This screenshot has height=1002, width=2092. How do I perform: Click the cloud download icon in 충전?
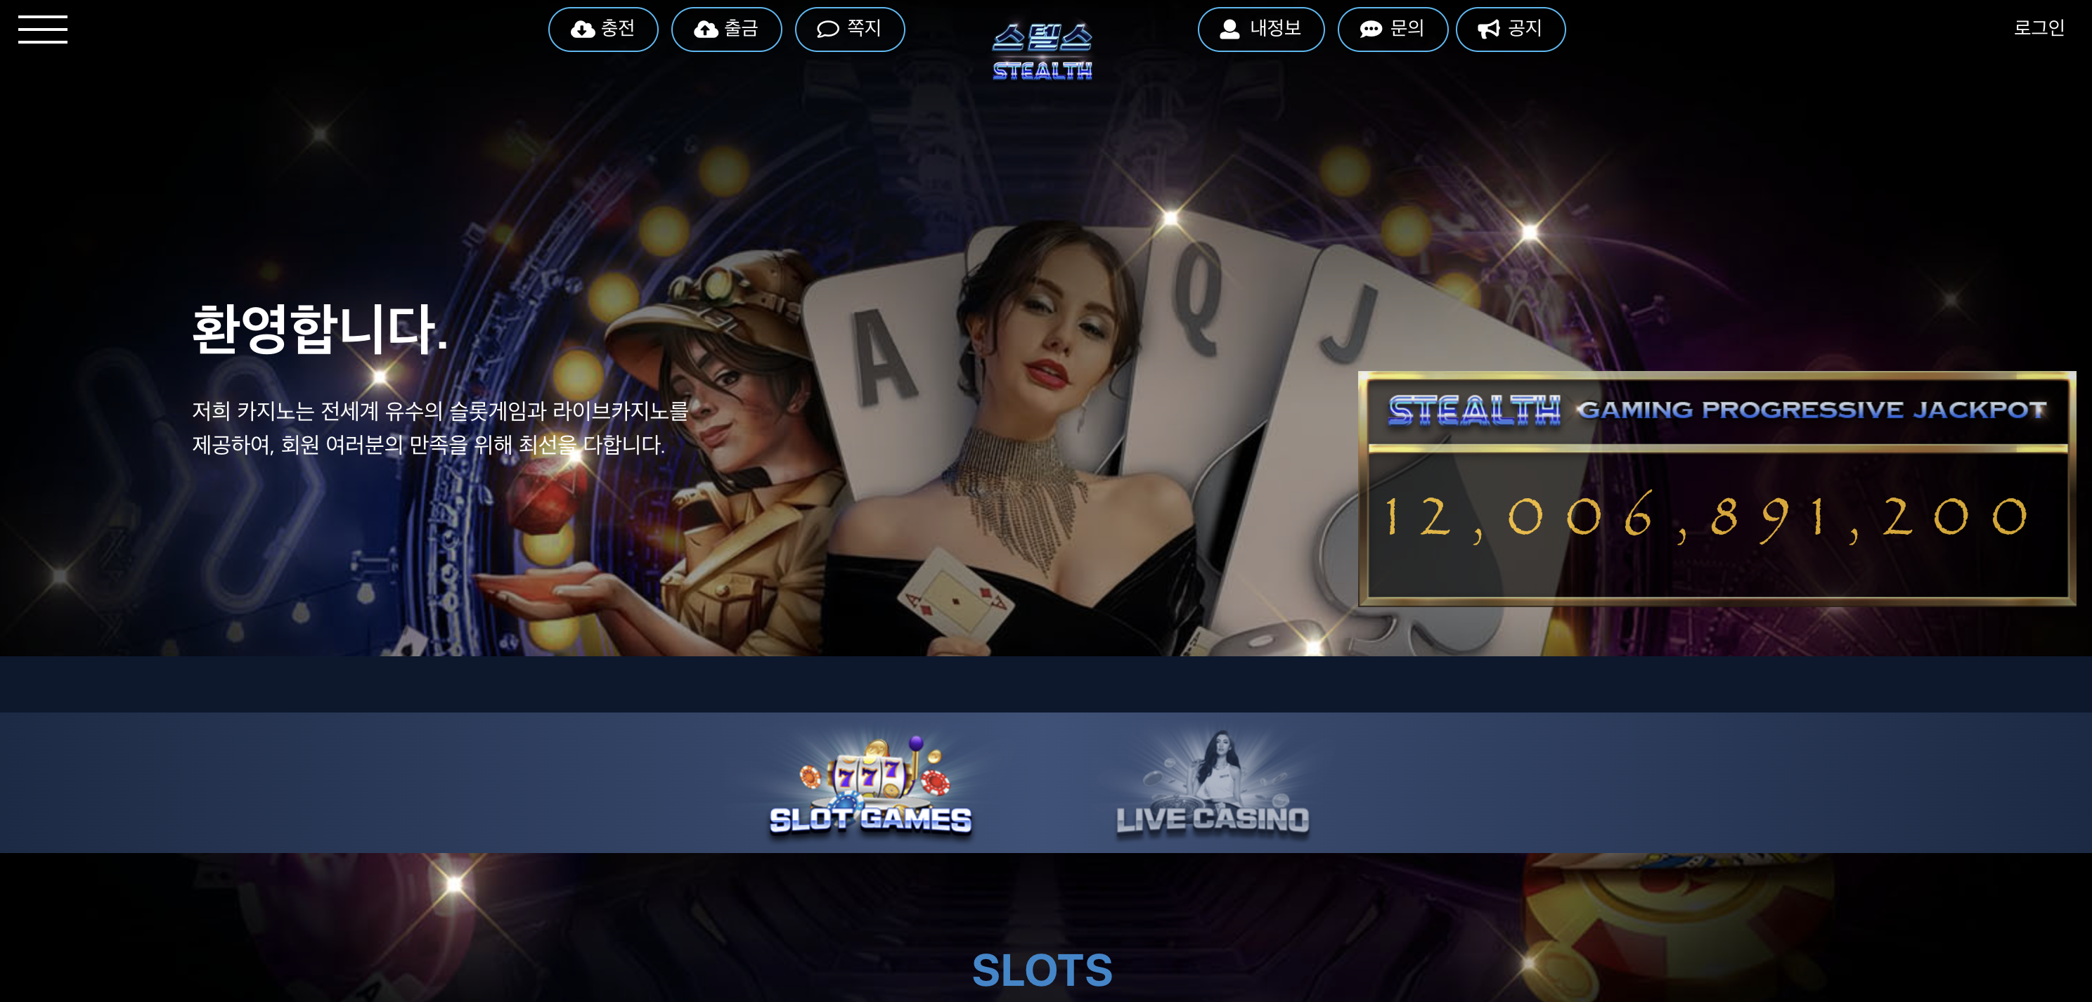point(582,30)
